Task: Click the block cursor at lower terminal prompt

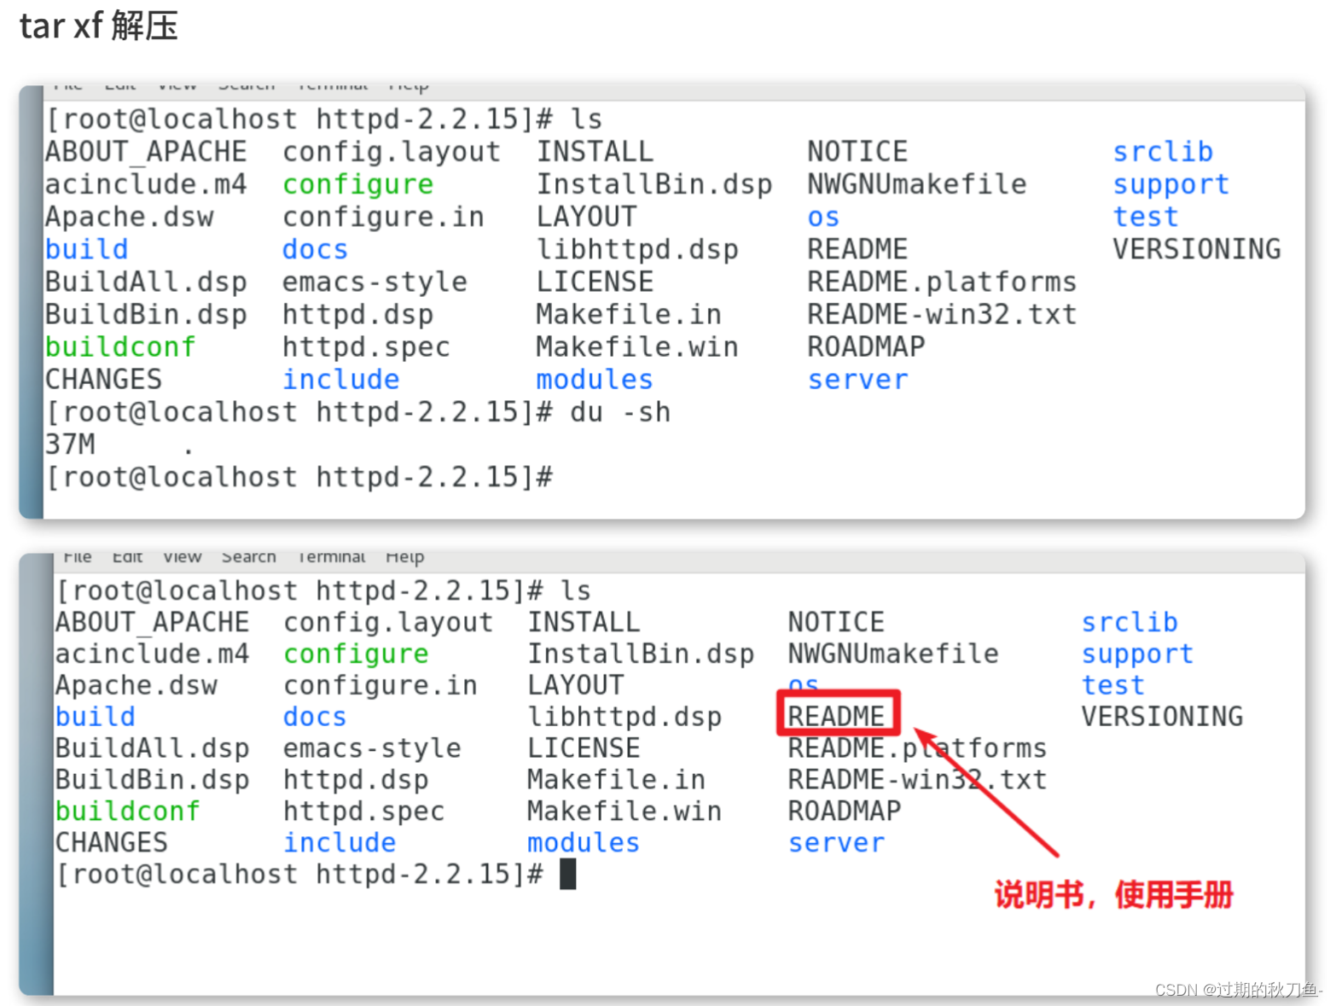Action: tap(568, 874)
